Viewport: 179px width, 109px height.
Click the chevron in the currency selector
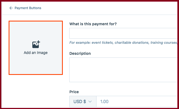click(x=90, y=101)
